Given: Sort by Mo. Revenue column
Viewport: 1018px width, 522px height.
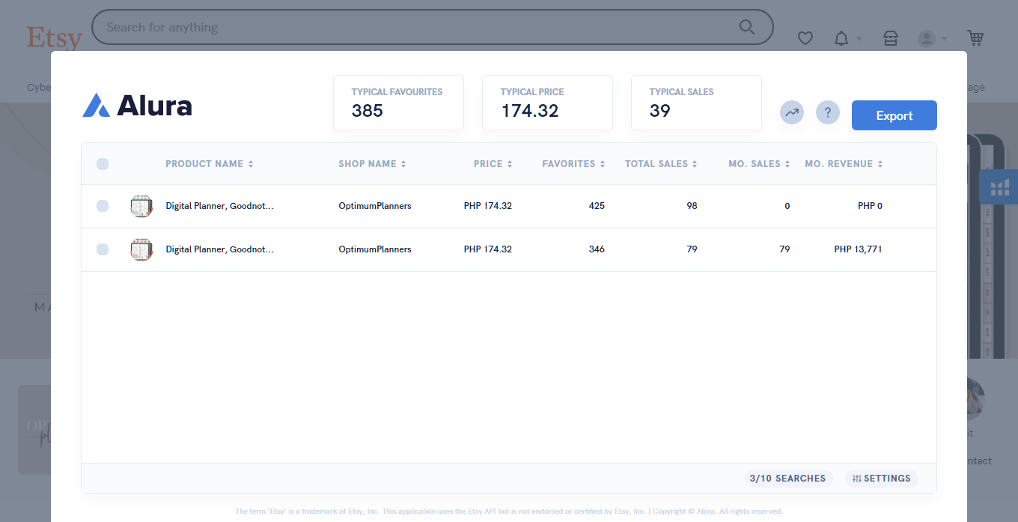Looking at the screenshot, I should point(844,164).
